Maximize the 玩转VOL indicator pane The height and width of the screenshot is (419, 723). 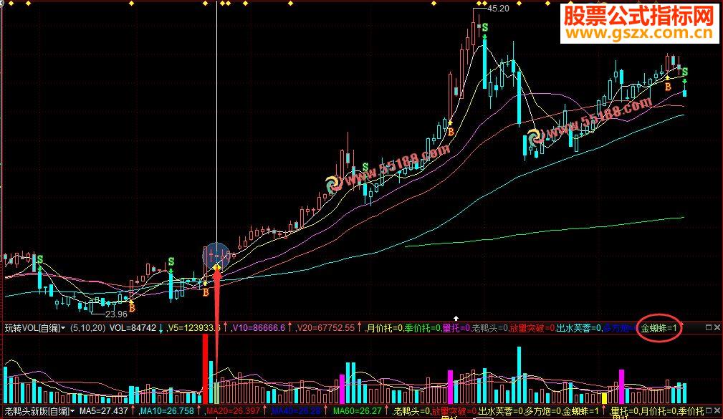[709, 327]
